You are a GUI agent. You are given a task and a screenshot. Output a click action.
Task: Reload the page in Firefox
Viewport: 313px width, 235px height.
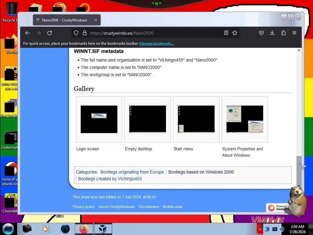click(50, 33)
